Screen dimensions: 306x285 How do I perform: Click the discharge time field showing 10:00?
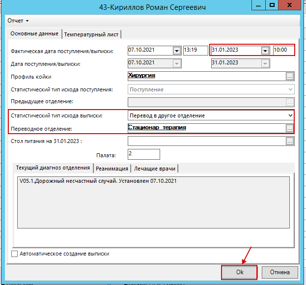(283, 50)
